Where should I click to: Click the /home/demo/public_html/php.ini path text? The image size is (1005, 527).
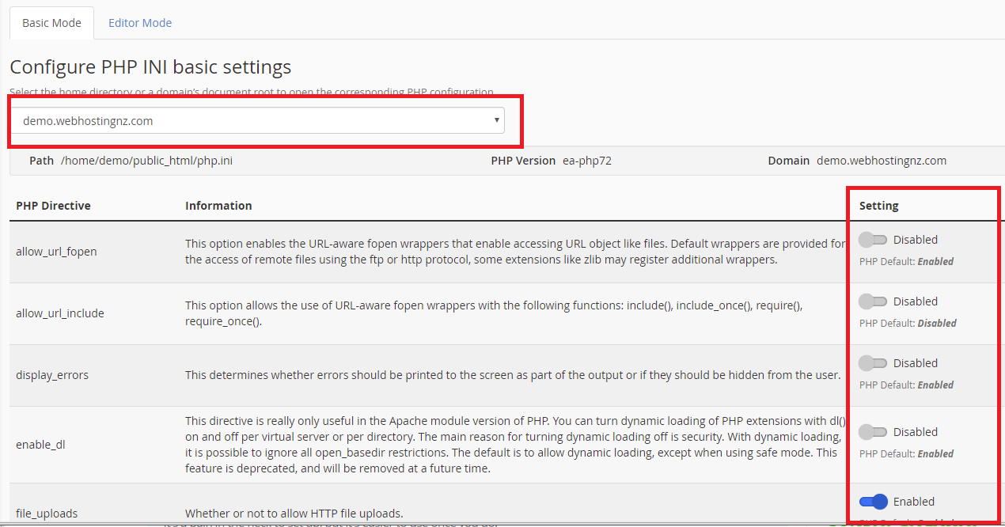tap(146, 161)
